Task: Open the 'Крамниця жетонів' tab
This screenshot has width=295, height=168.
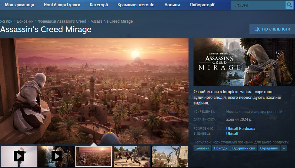Action: (x=136, y=5)
